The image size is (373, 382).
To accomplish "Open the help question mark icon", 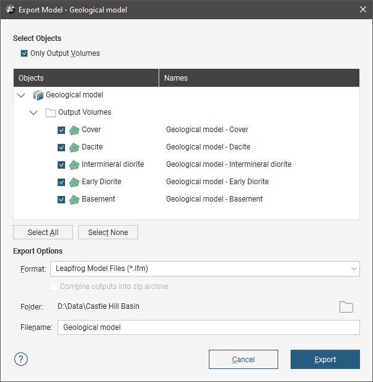I will coord(21,359).
